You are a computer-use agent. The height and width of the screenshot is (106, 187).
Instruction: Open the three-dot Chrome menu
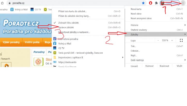click(x=183, y=3)
